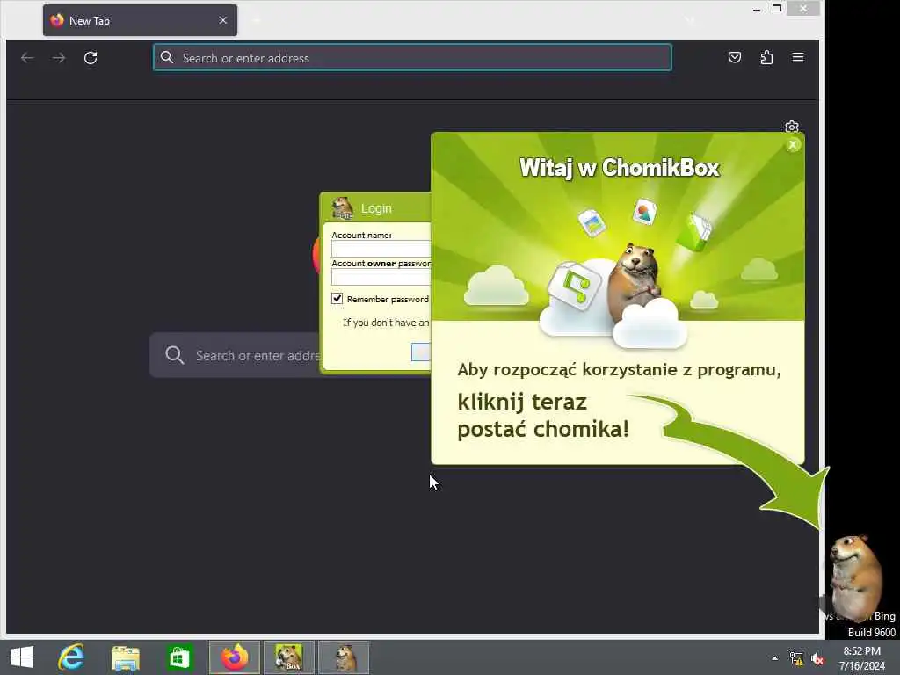Open the clock showing 8:52 PM
Image resolution: width=900 pixels, height=675 pixels.
coord(861,658)
